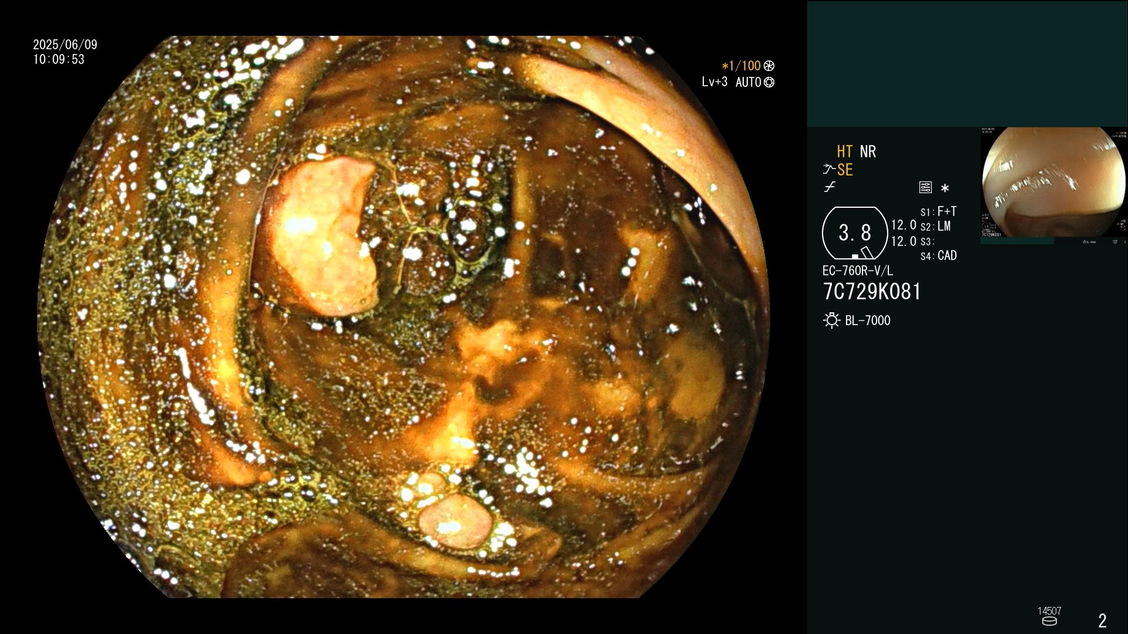Click the structure enhancement curve icon beside SE
This screenshot has height=634, width=1128.
[829, 170]
